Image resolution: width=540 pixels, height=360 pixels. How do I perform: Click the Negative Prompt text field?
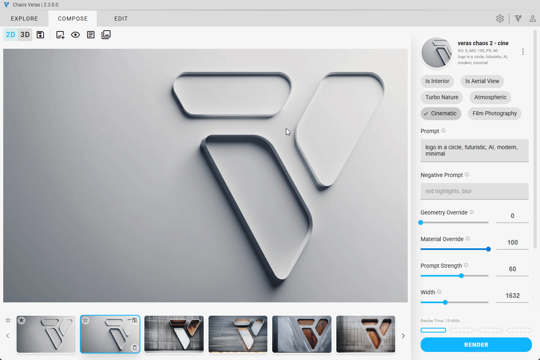click(x=475, y=191)
